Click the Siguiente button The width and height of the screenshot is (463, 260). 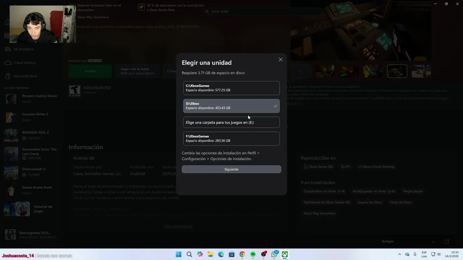tap(231, 169)
